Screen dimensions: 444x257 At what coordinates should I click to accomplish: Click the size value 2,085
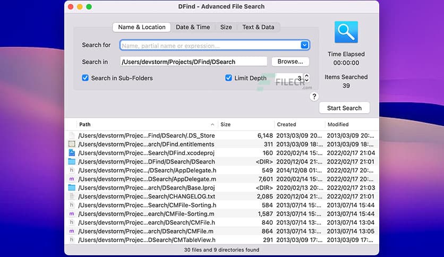click(x=265, y=196)
